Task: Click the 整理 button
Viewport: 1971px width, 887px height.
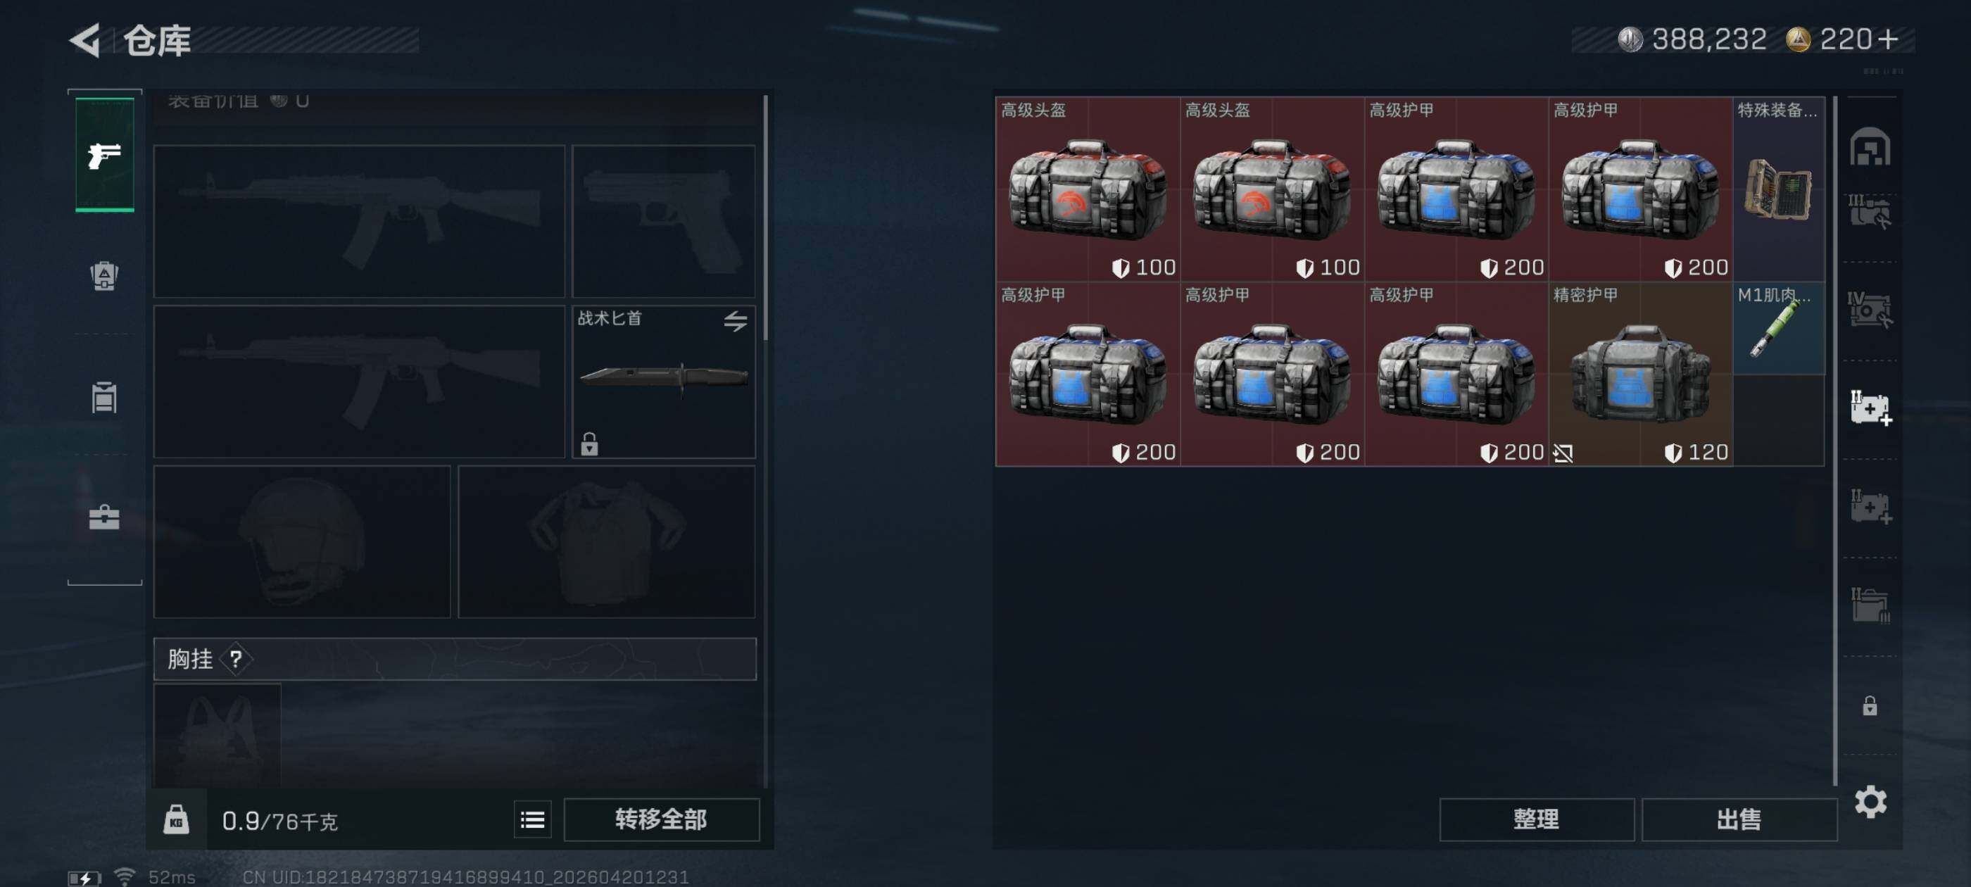Action: coord(1537,819)
